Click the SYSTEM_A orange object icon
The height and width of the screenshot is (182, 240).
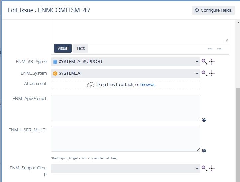tap(55, 74)
